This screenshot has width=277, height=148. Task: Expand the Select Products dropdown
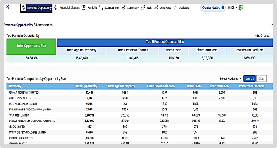click(230, 79)
